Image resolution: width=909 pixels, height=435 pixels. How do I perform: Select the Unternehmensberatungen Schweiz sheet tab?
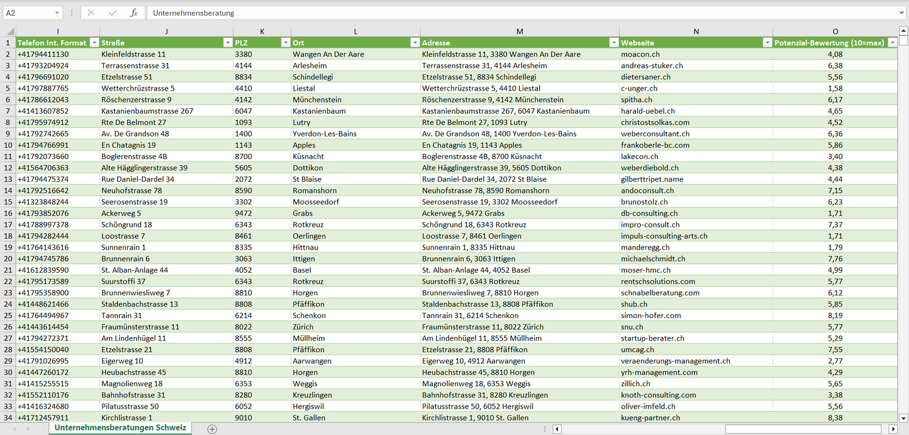click(x=121, y=427)
